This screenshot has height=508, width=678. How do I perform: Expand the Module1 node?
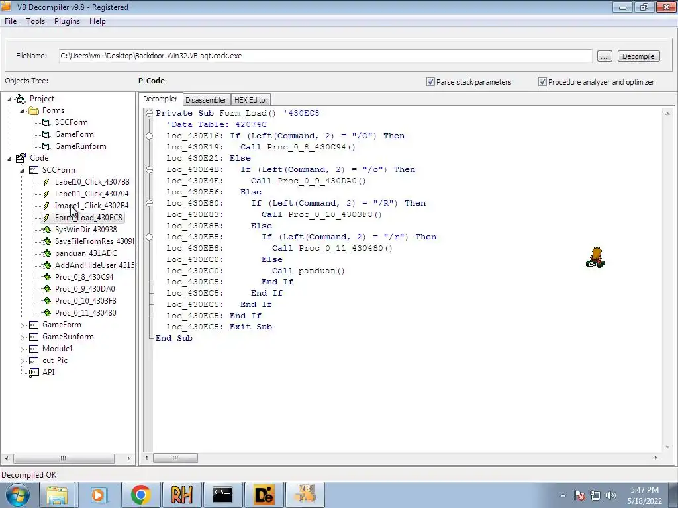pos(22,349)
